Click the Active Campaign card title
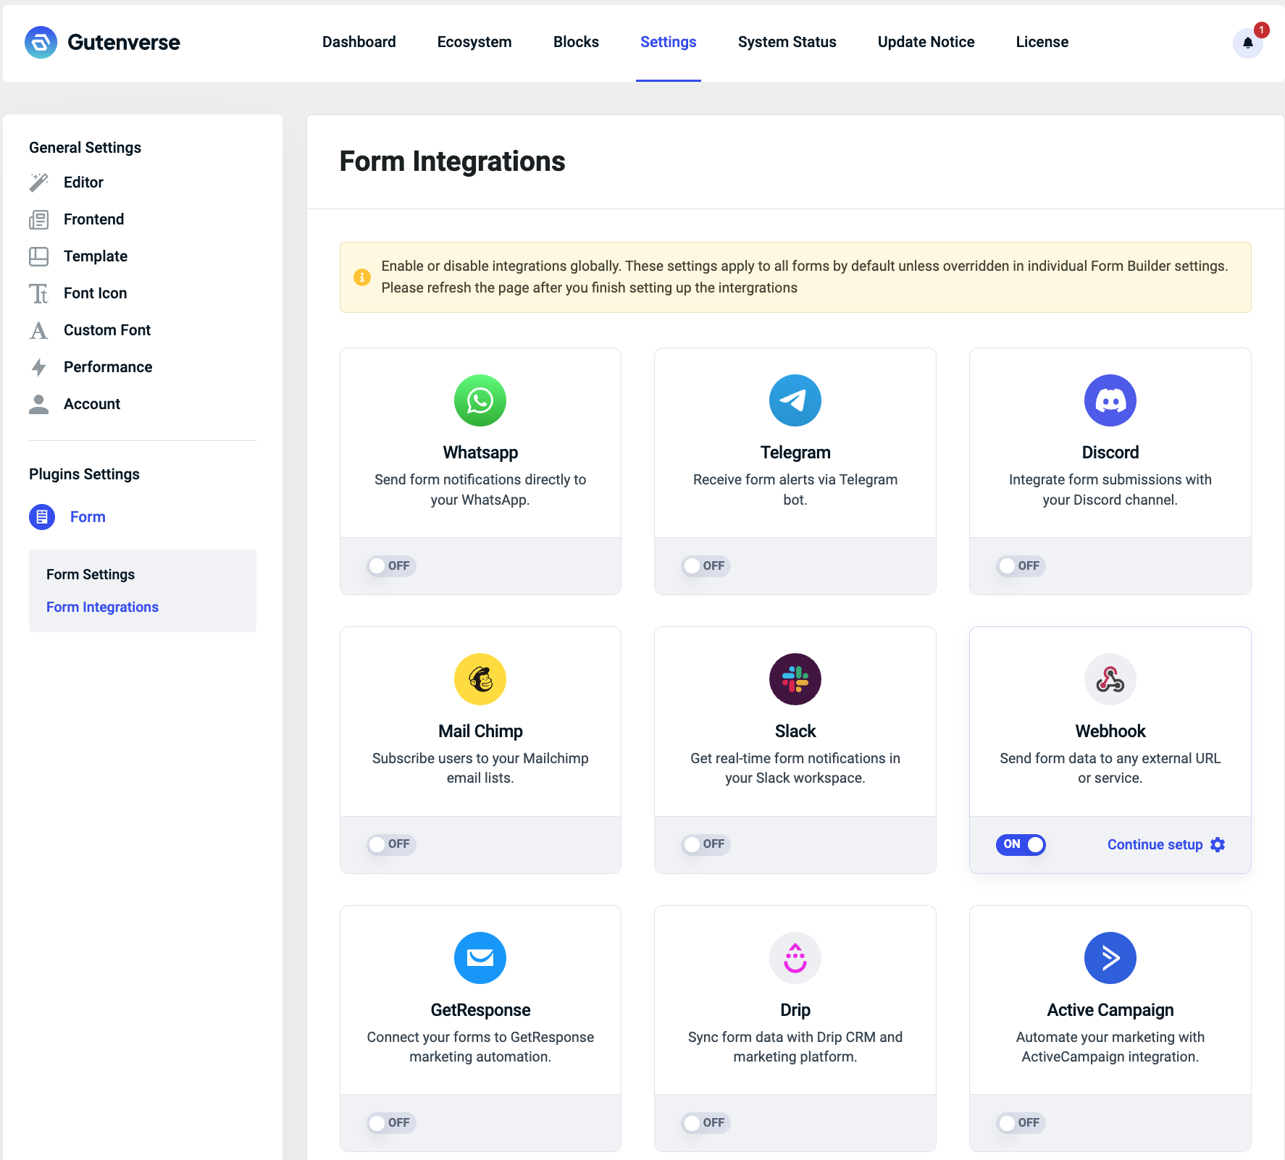 (1110, 1010)
